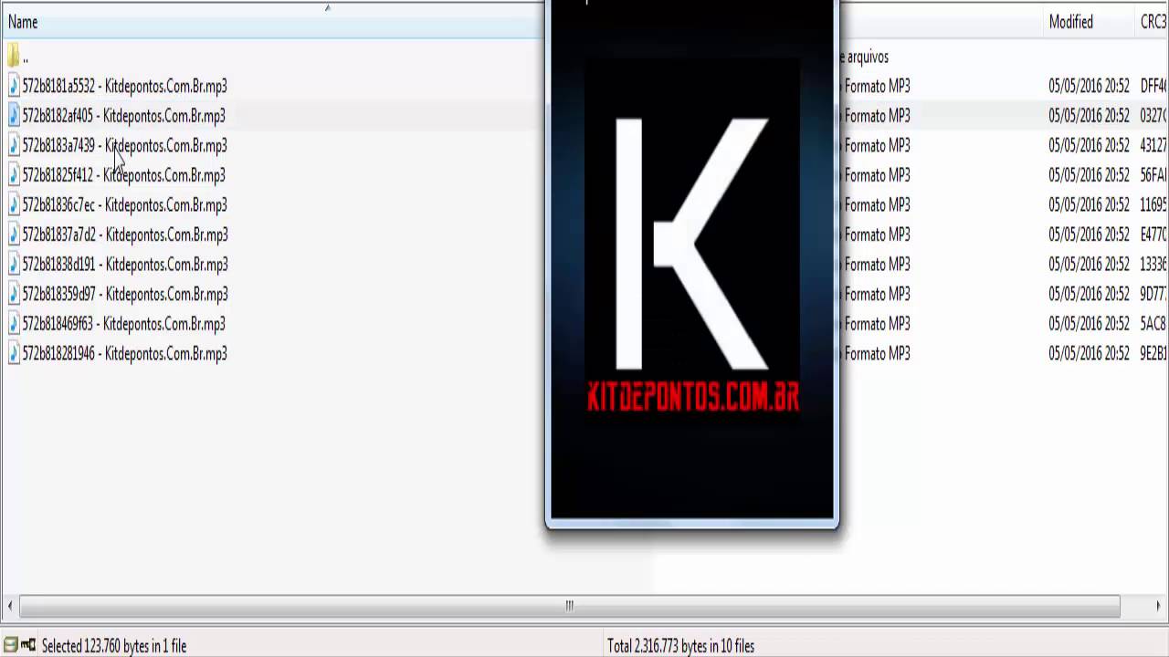Click the music icon of 572b818281946 file
This screenshot has height=657, width=1169.
click(14, 353)
